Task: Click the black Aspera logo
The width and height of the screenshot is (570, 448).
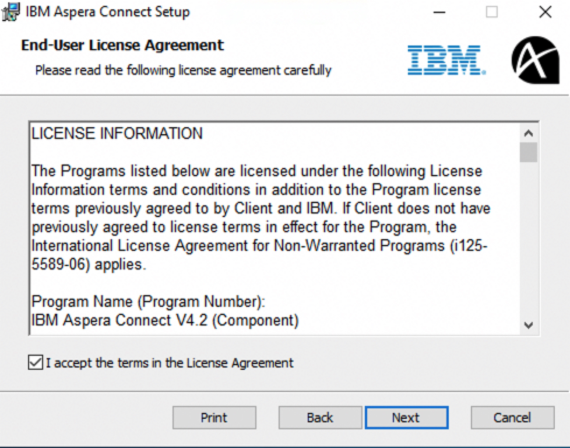Action: click(535, 60)
